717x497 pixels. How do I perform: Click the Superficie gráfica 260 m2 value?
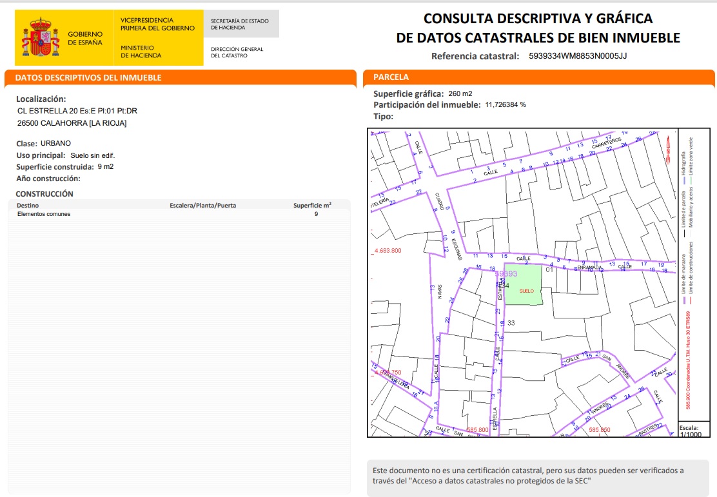click(460, 94)
